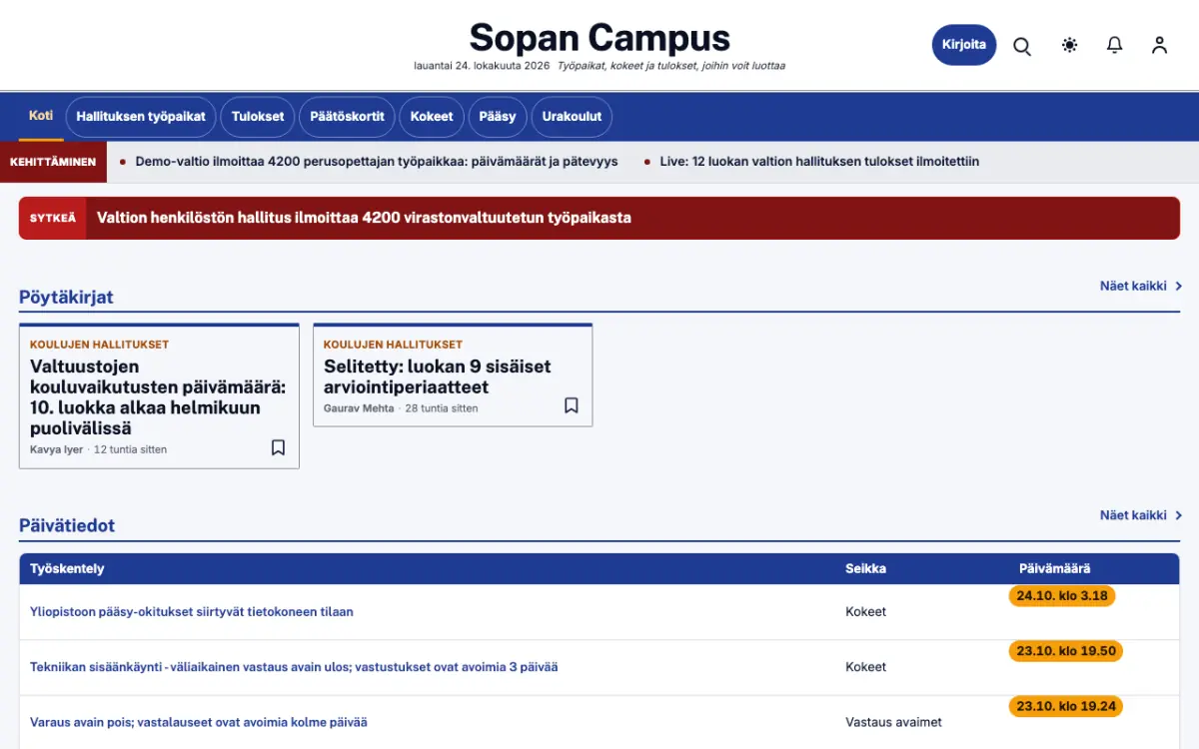The height and width of the screenshot is (749, 1199).
Task: Select the Pääsy navigation tab
Action: [498, 117]
